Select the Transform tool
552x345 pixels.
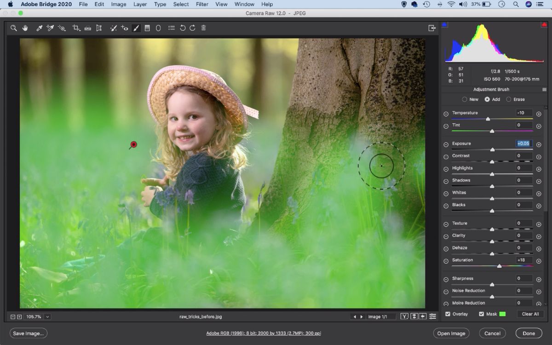coord(99,28)
